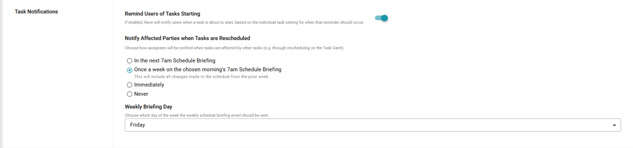Click the Never option label text
Screen dimensions: 633x148
[x=141, y=94]
